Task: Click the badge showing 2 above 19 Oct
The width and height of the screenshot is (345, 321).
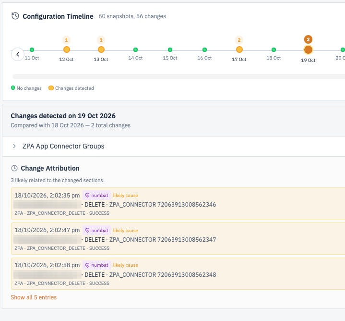Action: click(x=308, y=39)
